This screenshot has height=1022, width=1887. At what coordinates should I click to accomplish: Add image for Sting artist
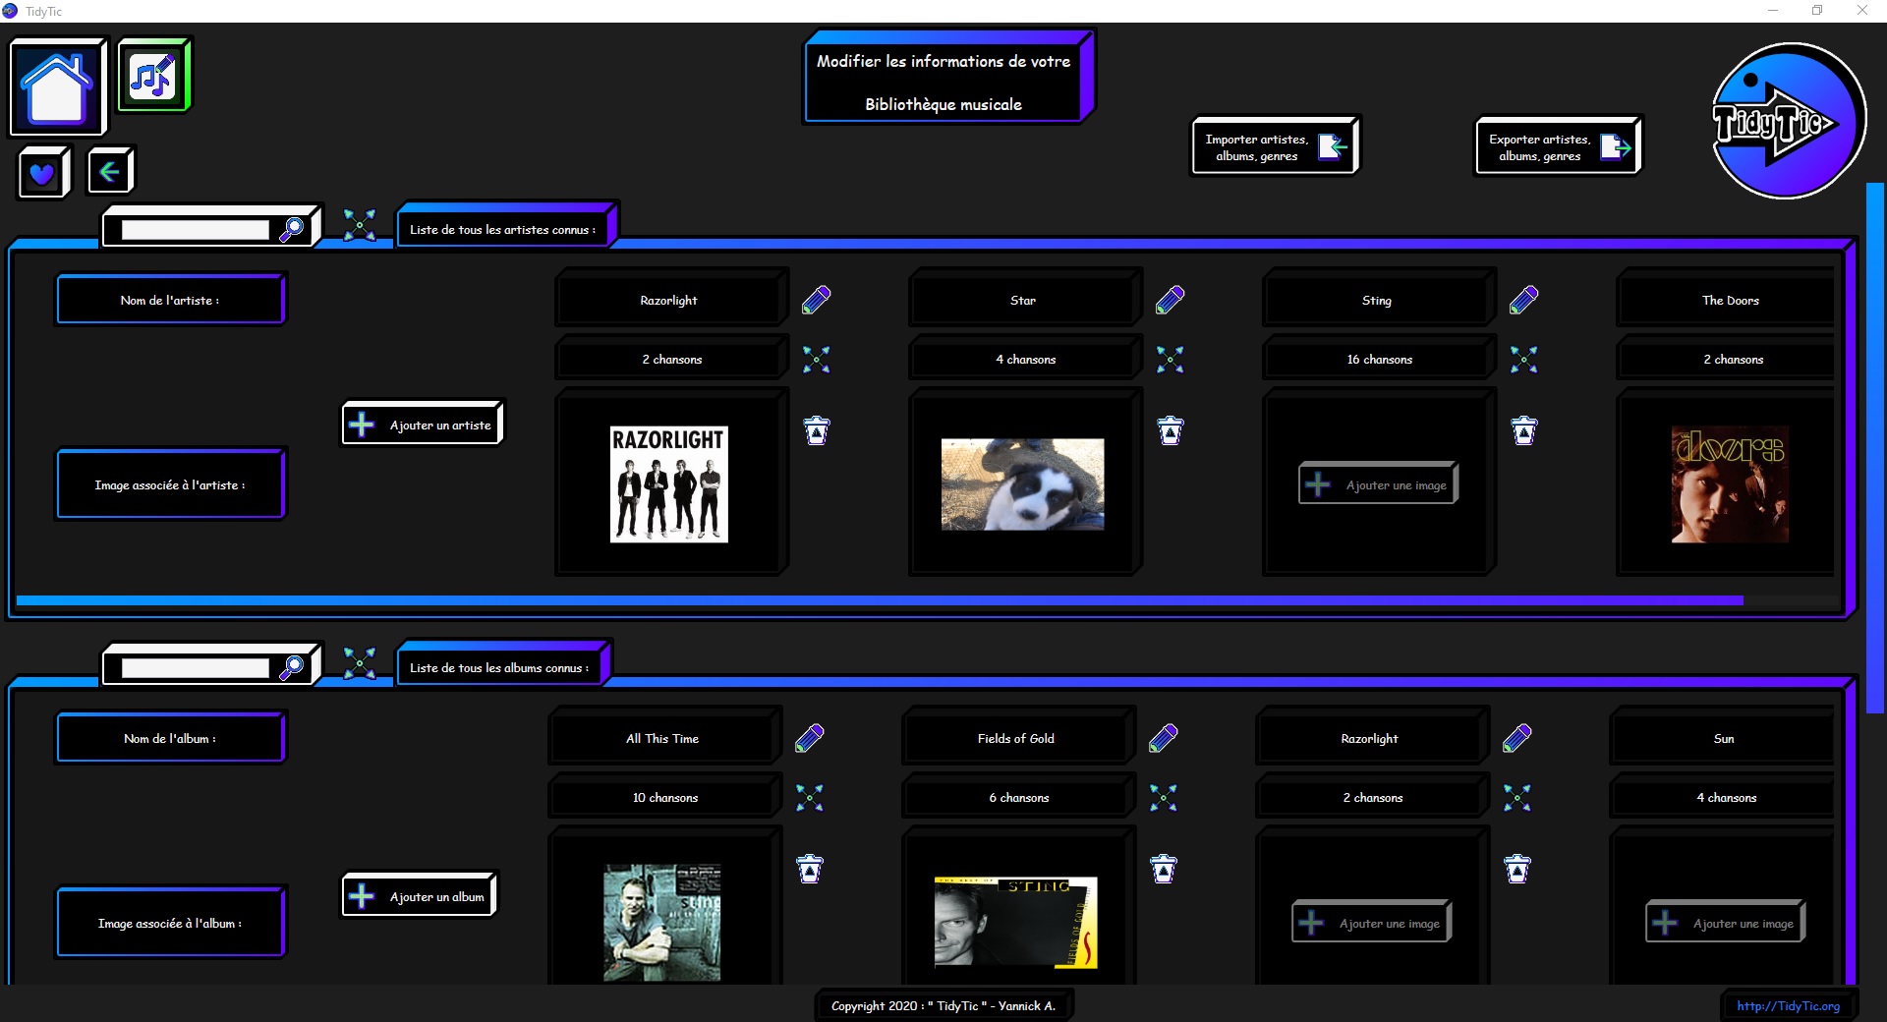point(1378,484)
